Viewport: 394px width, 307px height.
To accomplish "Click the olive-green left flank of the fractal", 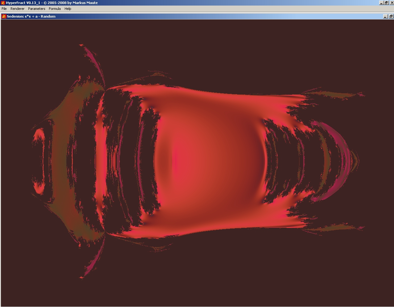I will (x=59, y=161).
